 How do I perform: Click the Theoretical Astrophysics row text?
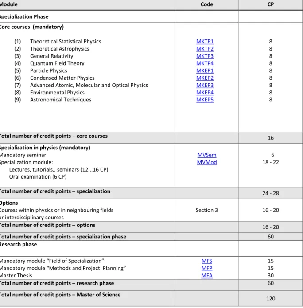coord(60,49)
